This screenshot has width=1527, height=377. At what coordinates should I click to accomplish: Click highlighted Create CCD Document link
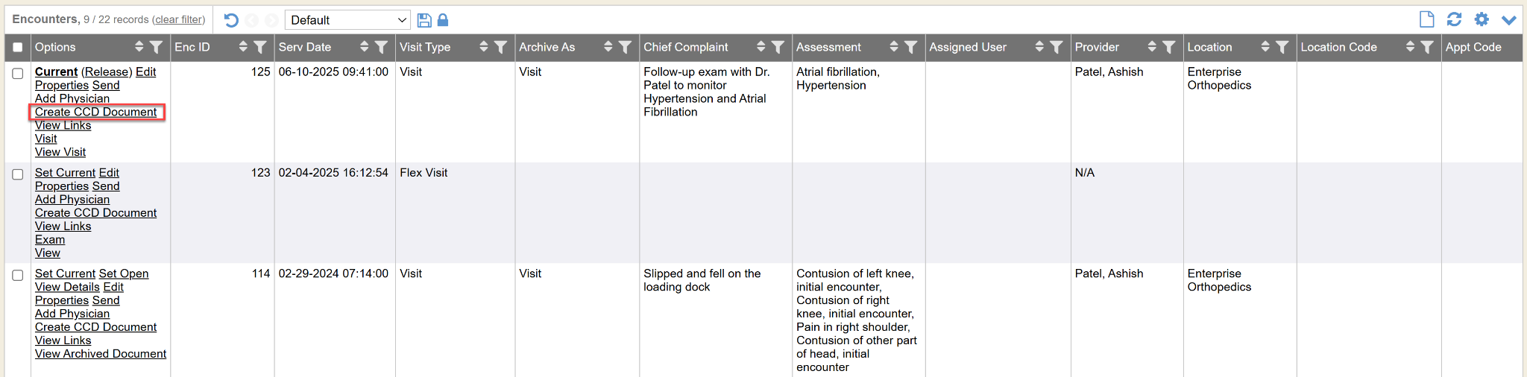pyautogui.click(x=95, y=112)
